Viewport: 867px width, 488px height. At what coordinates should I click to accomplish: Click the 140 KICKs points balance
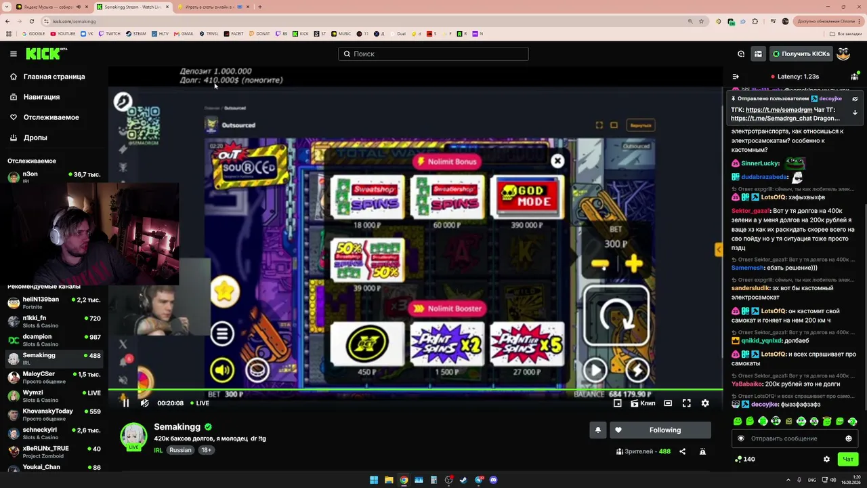(744, 459)
